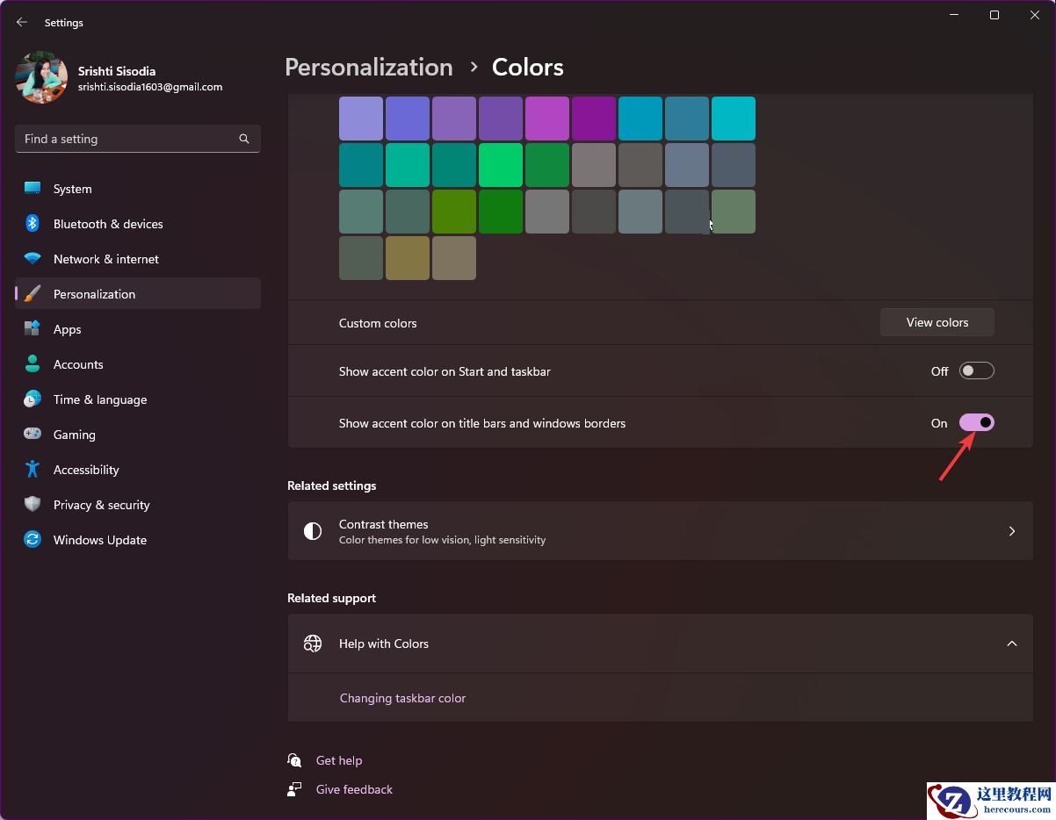The height and width of the screenshot is (820, 1056).
Task: Open Accounts settings page
Action: click(x=138, y=364)
